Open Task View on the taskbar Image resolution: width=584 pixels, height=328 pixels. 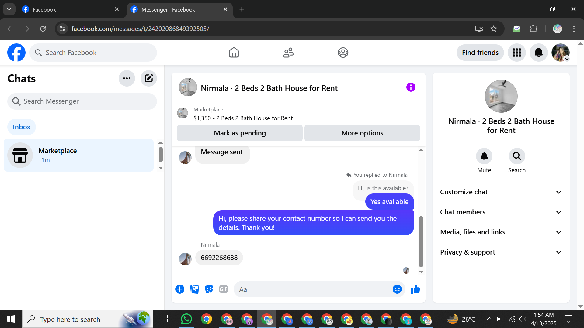point(164,319)
